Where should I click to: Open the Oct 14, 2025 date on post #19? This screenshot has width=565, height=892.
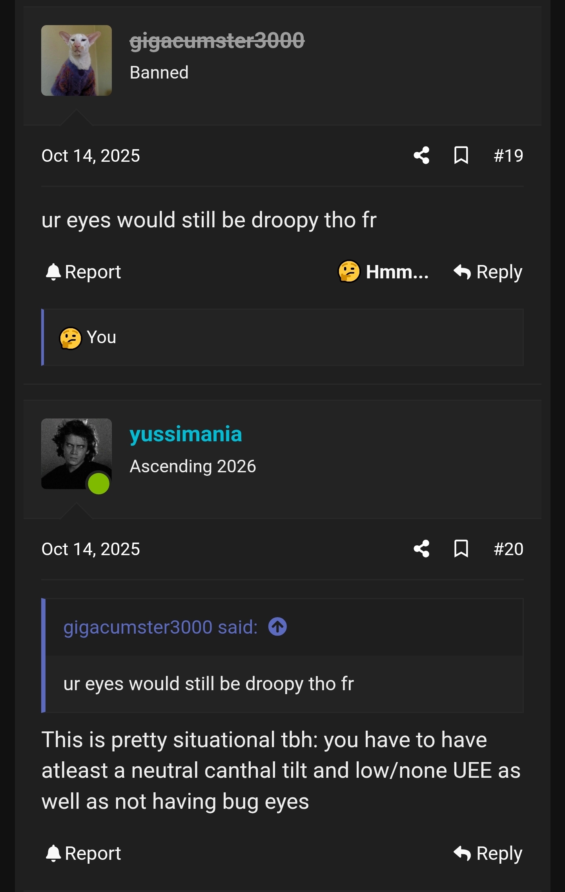point(91,156)
